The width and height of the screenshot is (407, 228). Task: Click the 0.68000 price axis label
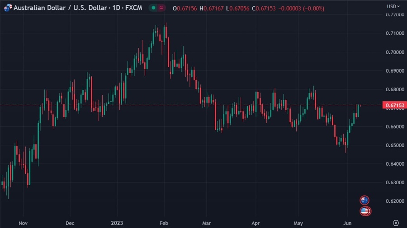(395, 89)
